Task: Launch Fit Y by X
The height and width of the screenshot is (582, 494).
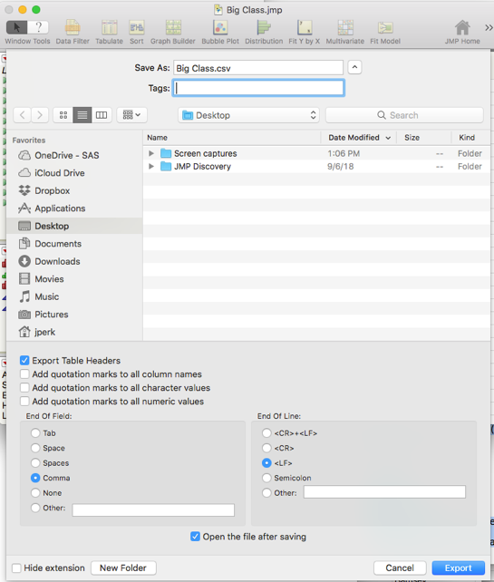Action: (305, 32)
